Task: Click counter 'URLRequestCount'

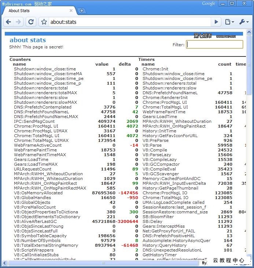Action: tap(33, 169)
